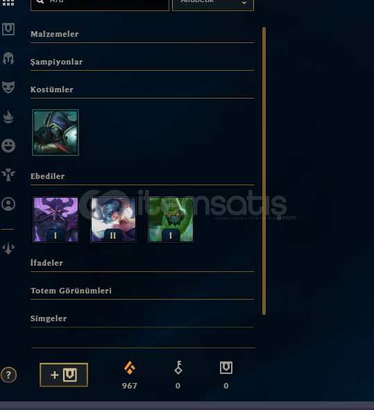Click the orange essence currency icon
The height and width of the screenshot is (410, 374).
(x=130, y=368)
